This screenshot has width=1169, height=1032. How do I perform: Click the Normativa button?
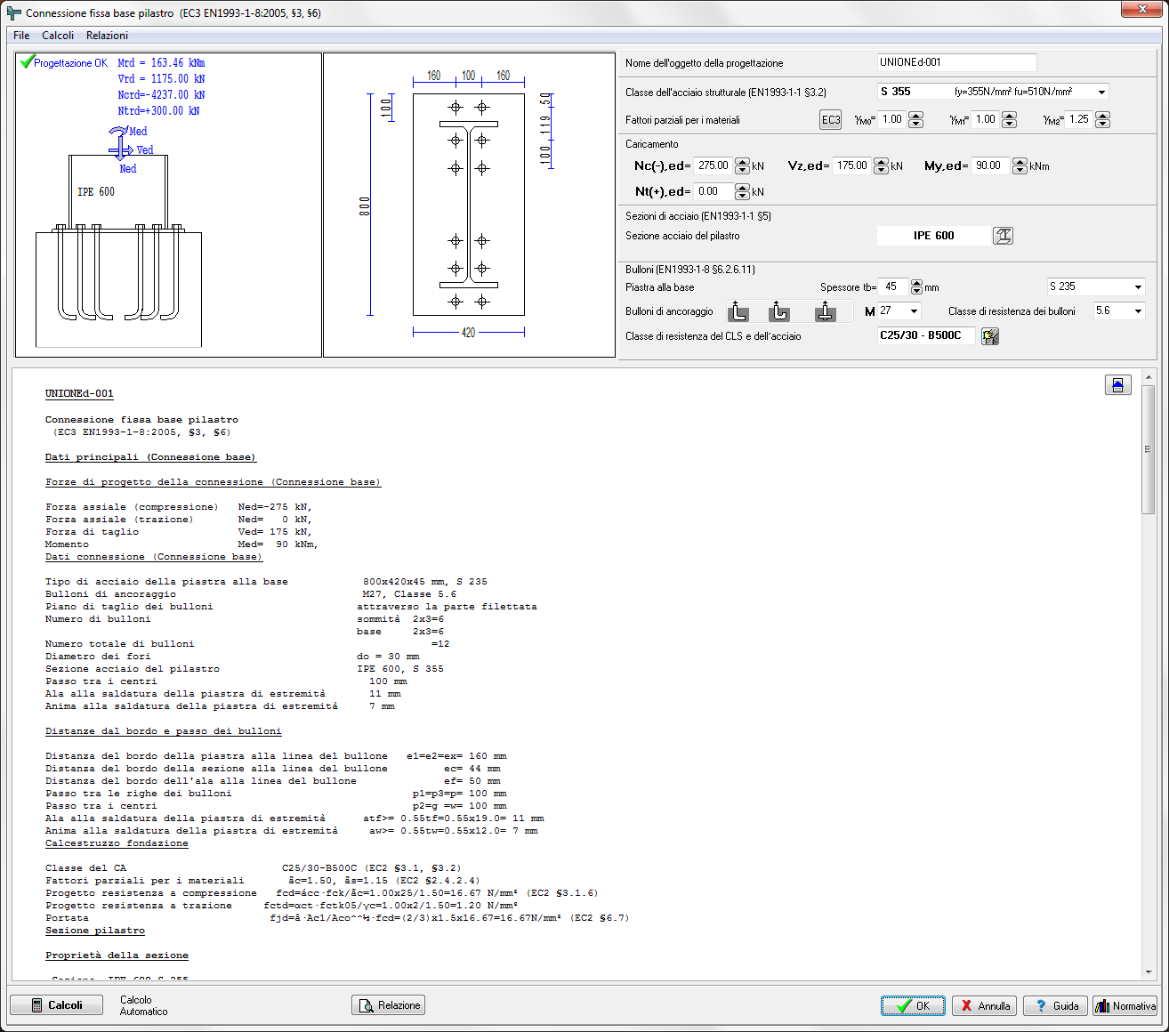point(1125,1005)
